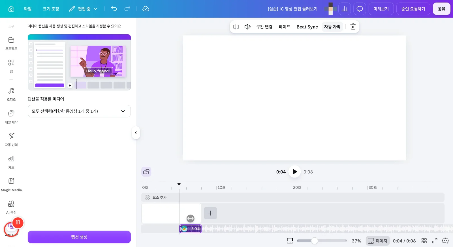The height and width of the screenshot is (247, 453).
Task: Go to the Canva home icon
Action: coord(11,9)
